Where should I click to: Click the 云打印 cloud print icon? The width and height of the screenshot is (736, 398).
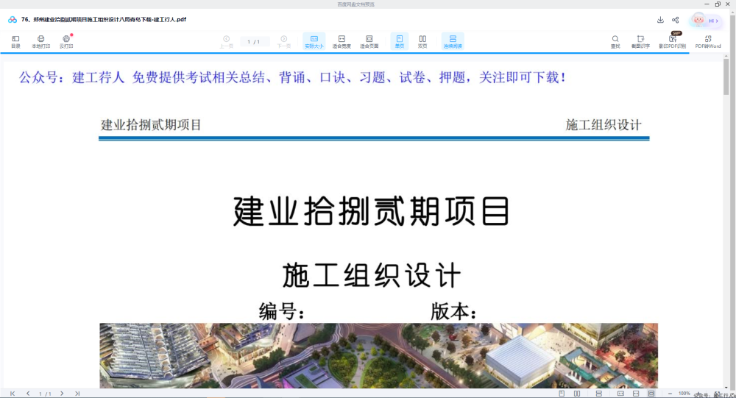pos(66,41)
